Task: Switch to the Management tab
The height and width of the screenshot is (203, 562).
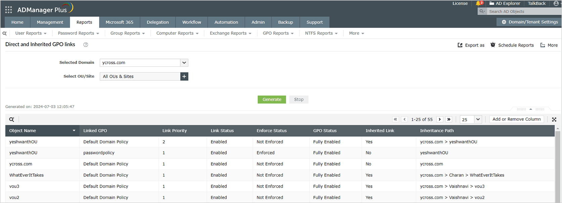Action: (x=50, y=22)
